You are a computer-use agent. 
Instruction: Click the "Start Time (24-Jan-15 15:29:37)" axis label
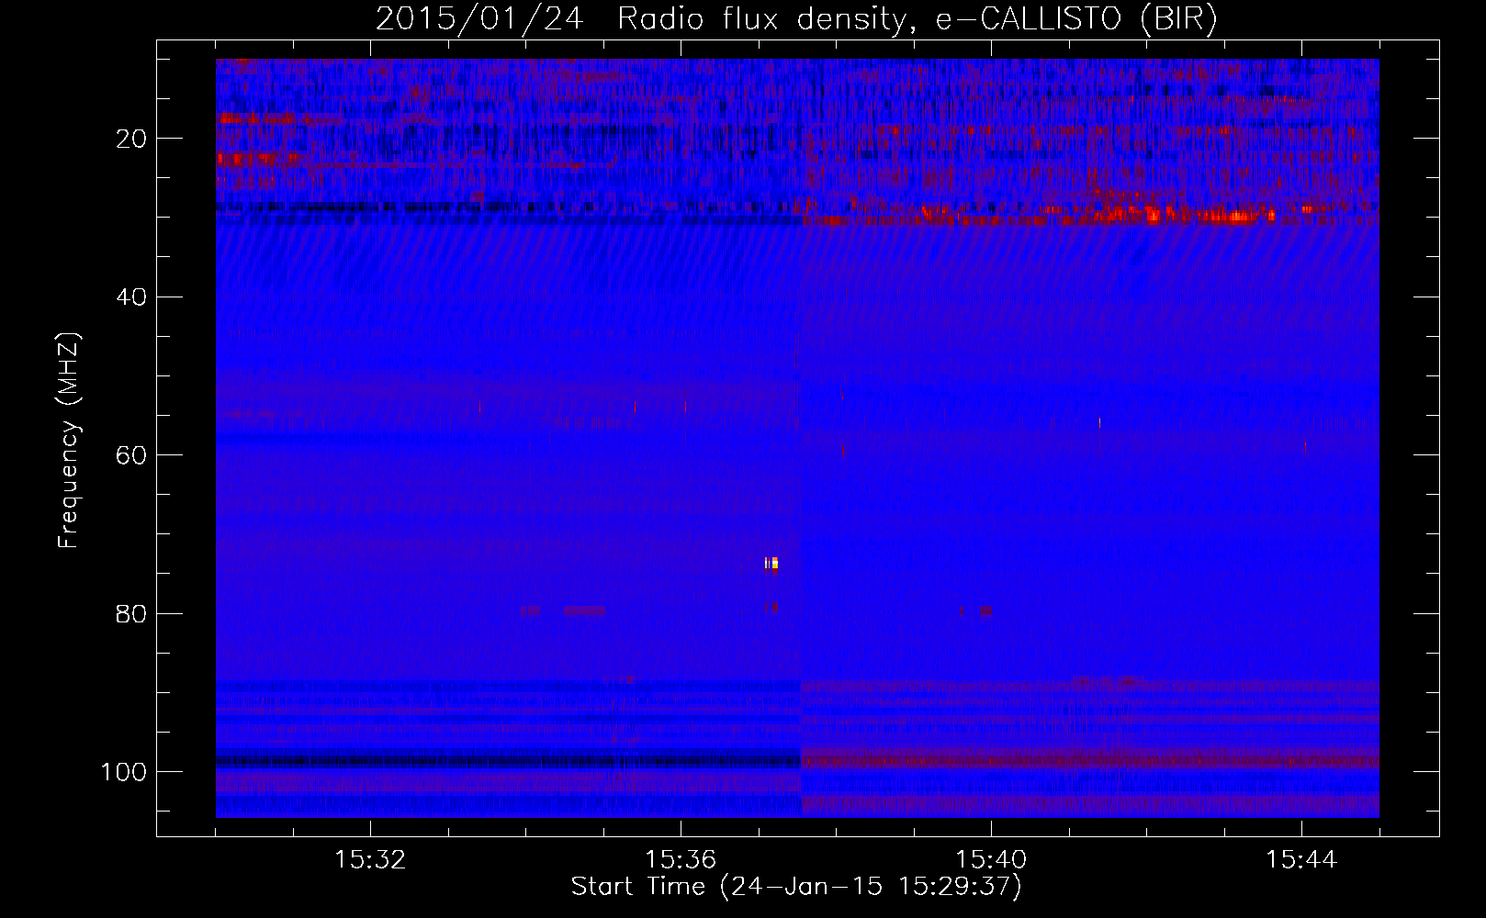tap(796, 887)
